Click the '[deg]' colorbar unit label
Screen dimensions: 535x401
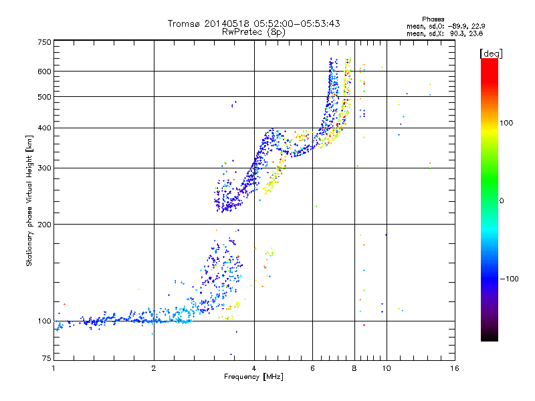(x=491, y=53)
